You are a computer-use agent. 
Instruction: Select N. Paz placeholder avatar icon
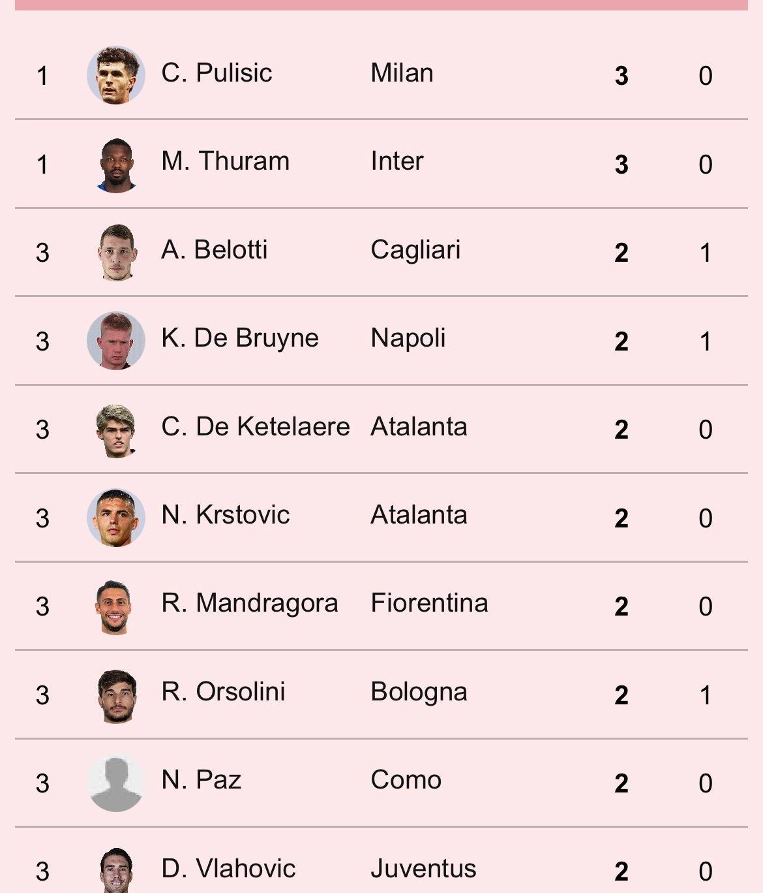tap(116, 783)
